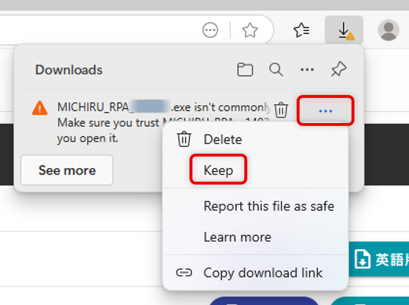Choose Delete in the context menu
Screen dimensions: 409x305
(222, 140)
